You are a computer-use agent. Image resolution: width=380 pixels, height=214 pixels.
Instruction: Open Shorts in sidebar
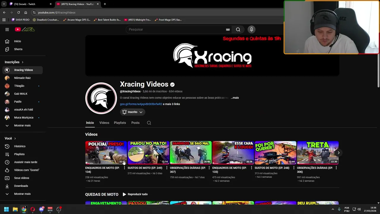pyautogui.click(x=23, y=49)
